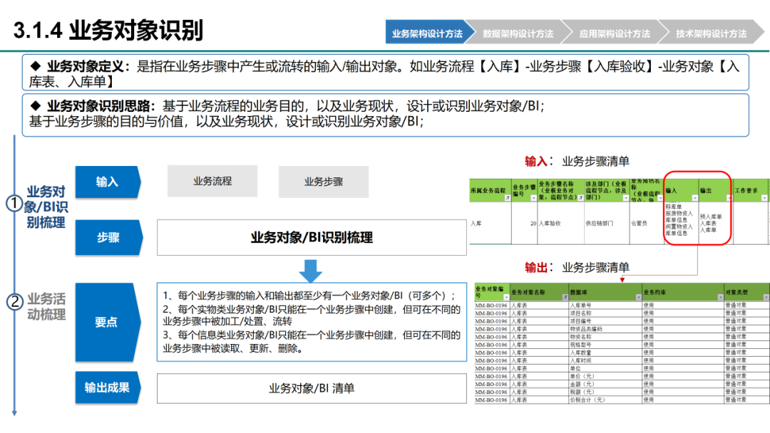
Task: Click the 业务对象/BI 清单 output box
Action: pos(312,388)
